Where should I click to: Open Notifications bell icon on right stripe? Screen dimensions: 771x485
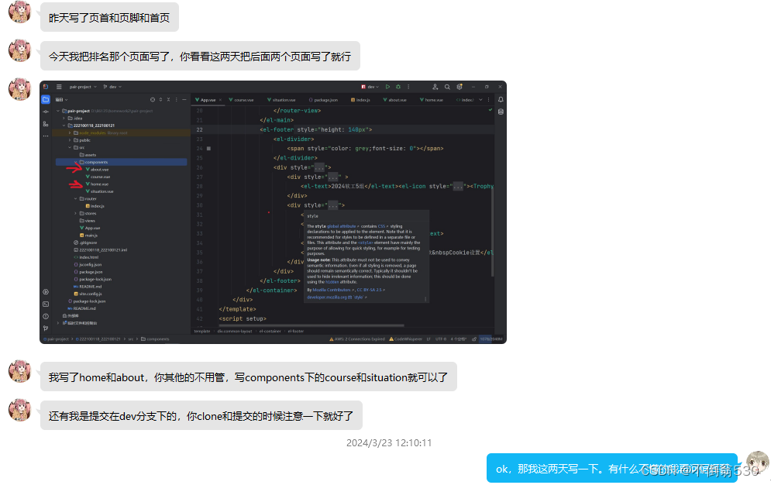coord(501,100)
